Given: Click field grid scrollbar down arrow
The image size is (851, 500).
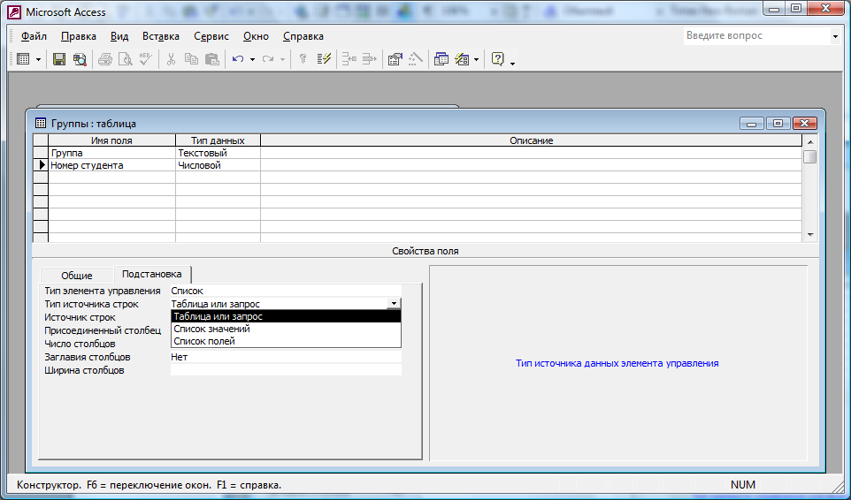Looking at the screenshot, I should 810,235.
